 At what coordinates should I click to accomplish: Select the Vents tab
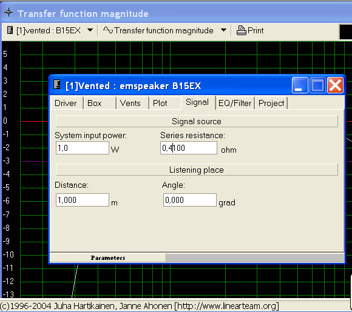[130, 104]
